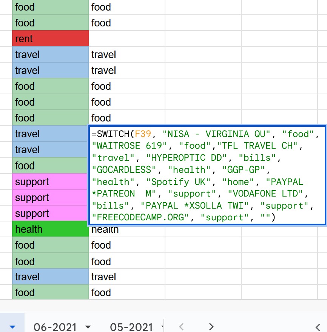The image size is (327, 332).
Task: Select the bright green health cell
Action: (x=51, y=229)
